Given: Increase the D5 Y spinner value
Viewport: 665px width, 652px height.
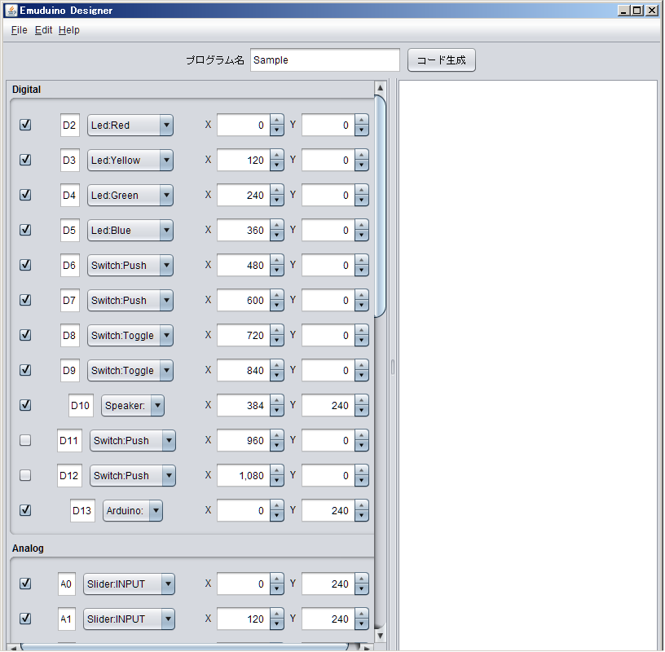Looking at the screenshot, I should pyautogui.click(x=362, y=225).
